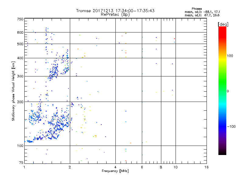
Task: Click the "Frequency [MHz]" axis title
Action: 115,171
